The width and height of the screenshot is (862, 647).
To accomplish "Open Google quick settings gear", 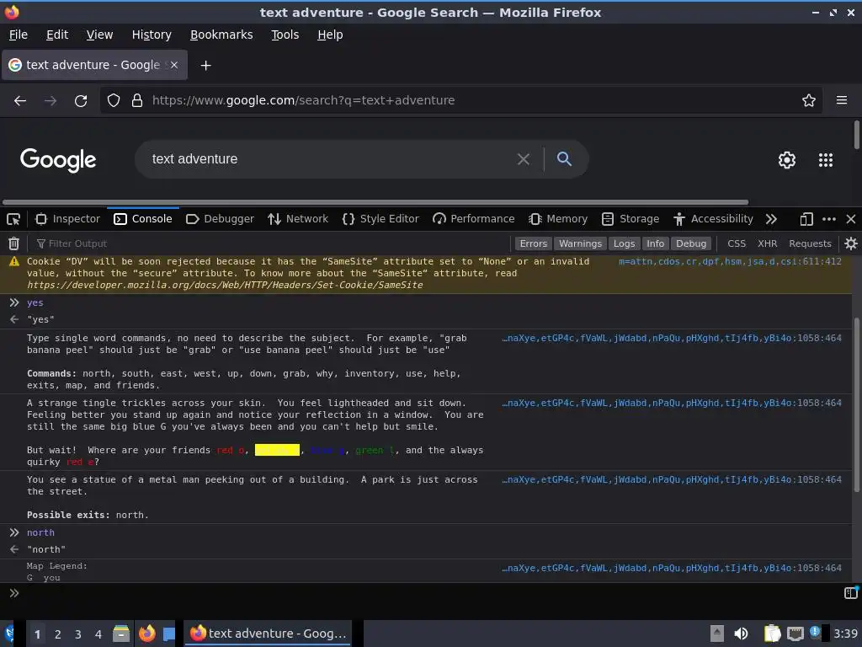I will click(x=787, y=159).
